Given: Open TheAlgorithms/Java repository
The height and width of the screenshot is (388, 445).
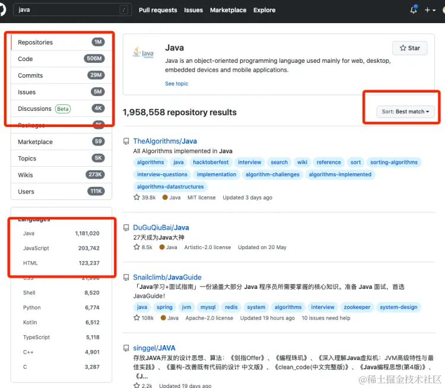Looking at the screenshot, I should [x=165, y=141].
